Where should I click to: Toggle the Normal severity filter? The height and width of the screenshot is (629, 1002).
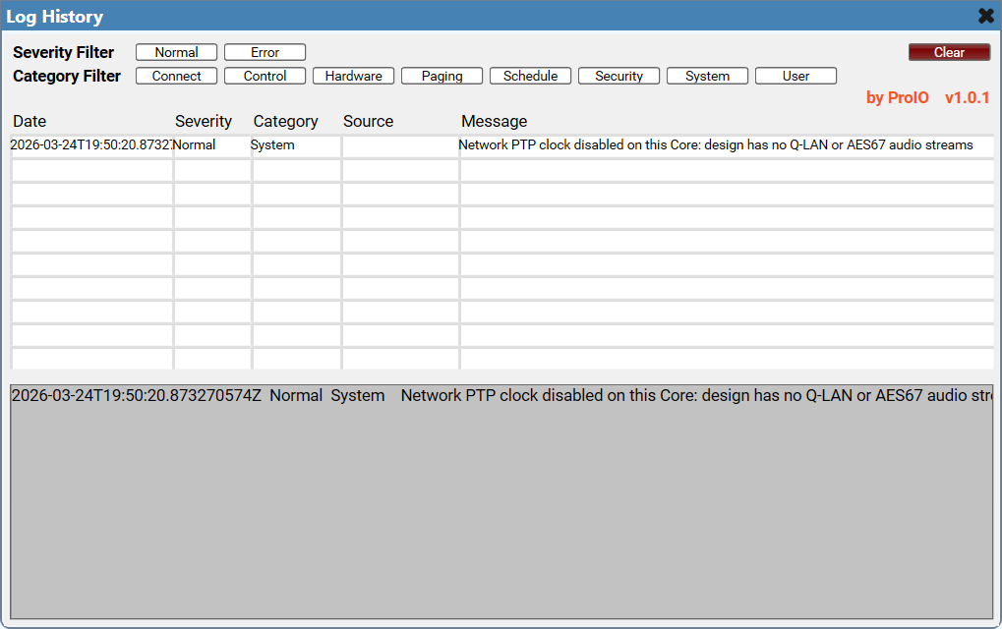point(176,52)
